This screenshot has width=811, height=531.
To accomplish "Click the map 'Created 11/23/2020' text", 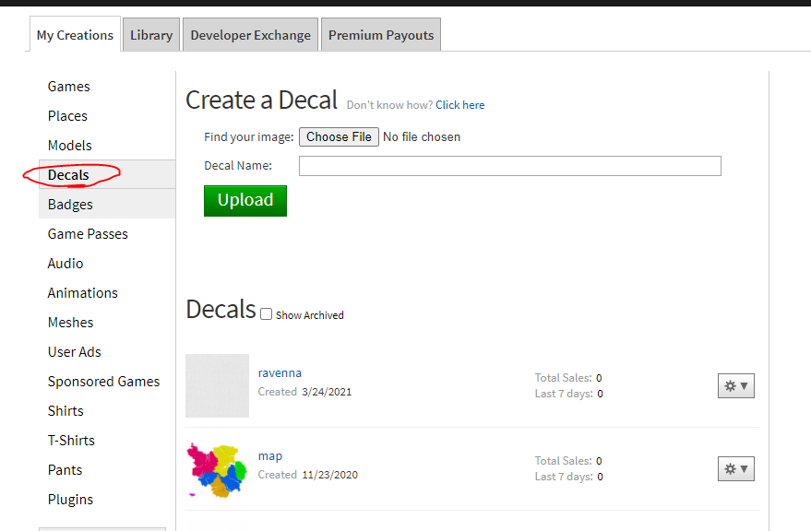I will click(x=308, y=475).
